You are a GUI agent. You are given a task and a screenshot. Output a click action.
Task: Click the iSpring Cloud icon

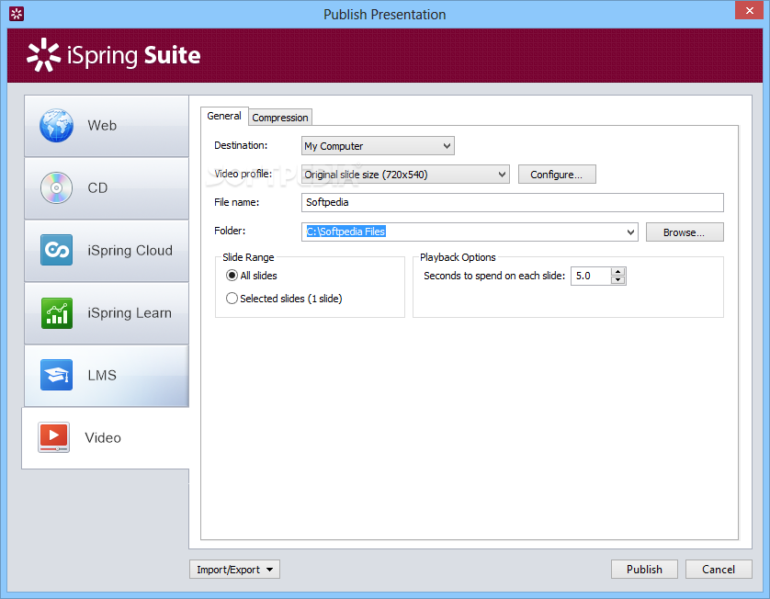pyautogui.click(x=56, y=251)
